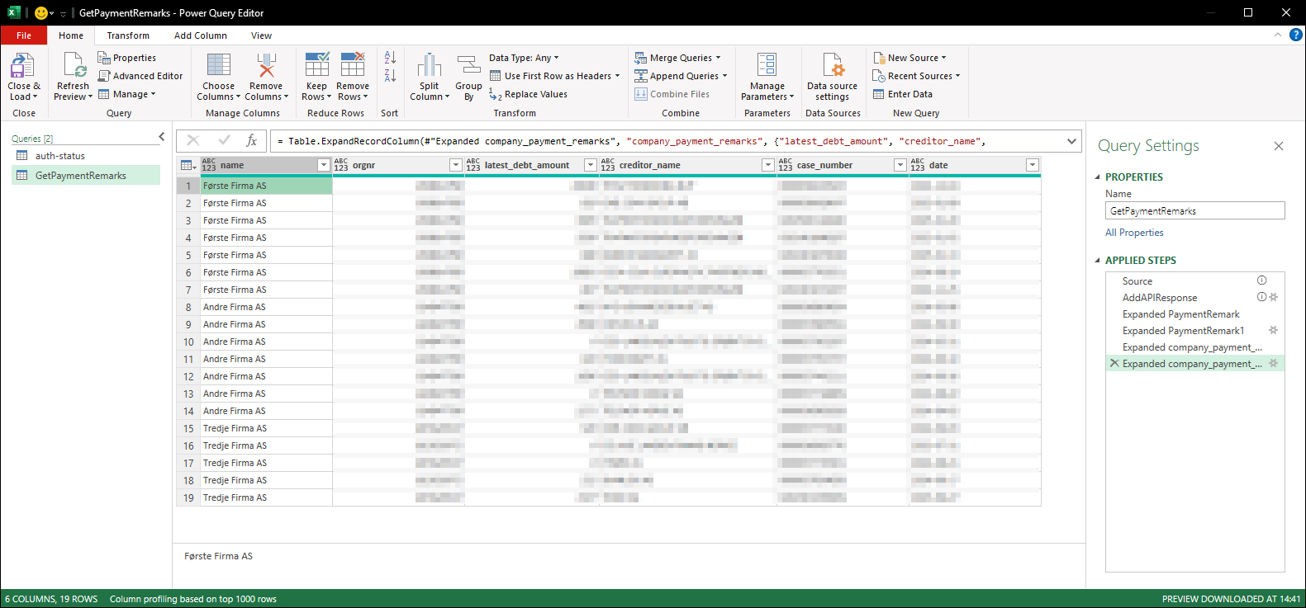1306x608 pixels.
Task: Select row 8 cell Andre Firma AS
Action: (x=266, y=307)
